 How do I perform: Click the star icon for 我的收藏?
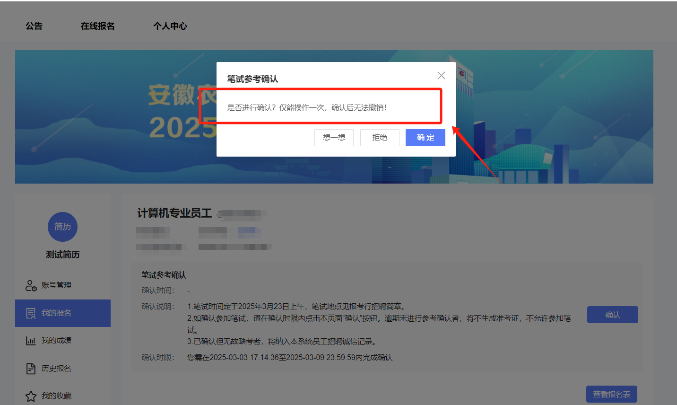pos(30,395)
